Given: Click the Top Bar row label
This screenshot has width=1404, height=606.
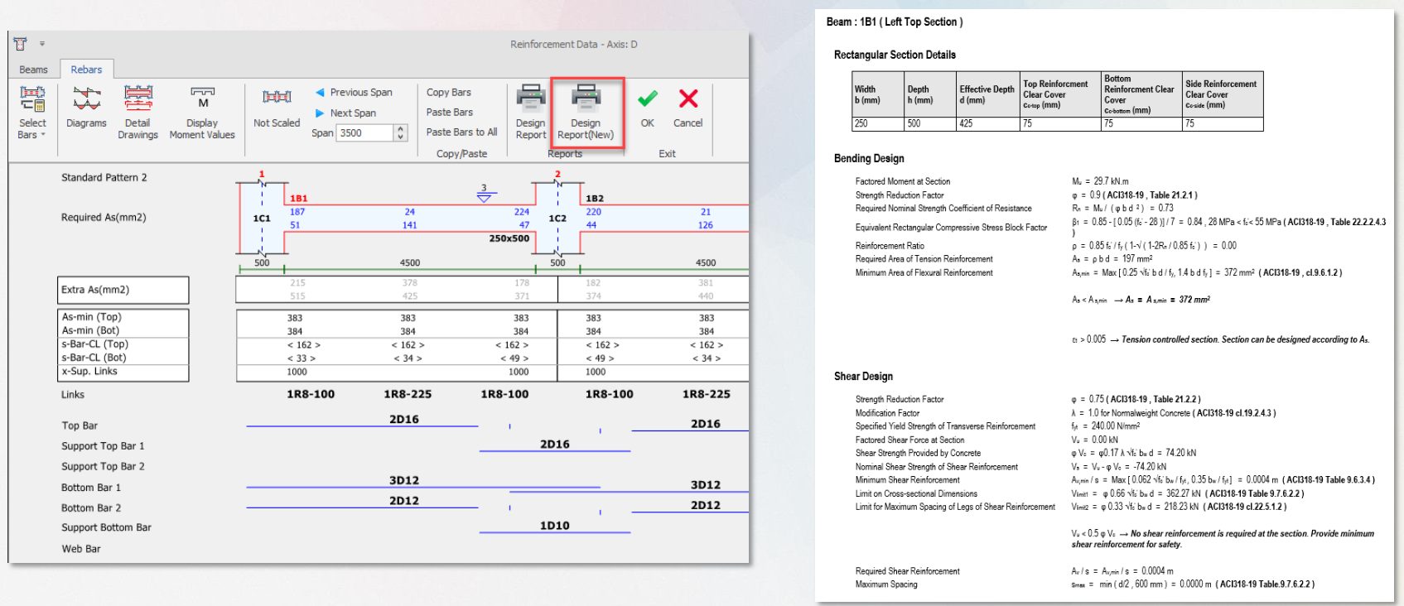Looking at the screenshot, I should pos(80,426).
